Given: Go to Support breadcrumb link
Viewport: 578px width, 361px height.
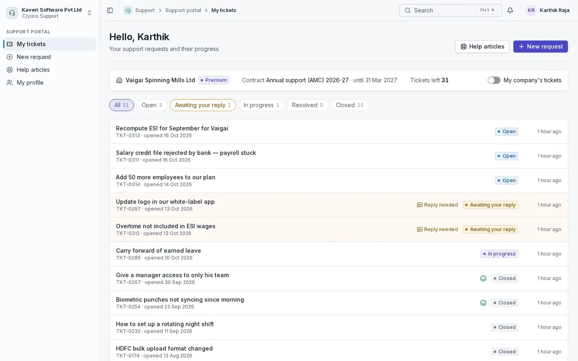Looking at the screenshot, I should pyautogui.click(x=145, y=10).
